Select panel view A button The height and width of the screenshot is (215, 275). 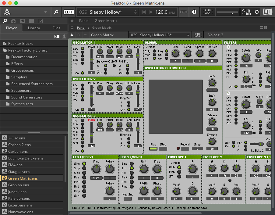72,35
